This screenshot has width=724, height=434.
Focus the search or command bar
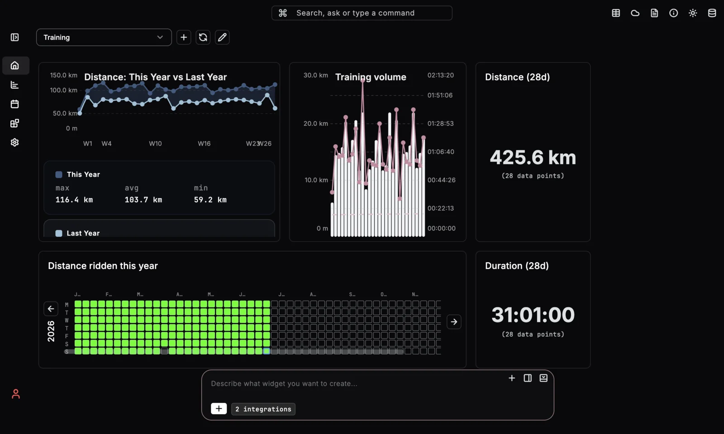click(x=362, y=13)
